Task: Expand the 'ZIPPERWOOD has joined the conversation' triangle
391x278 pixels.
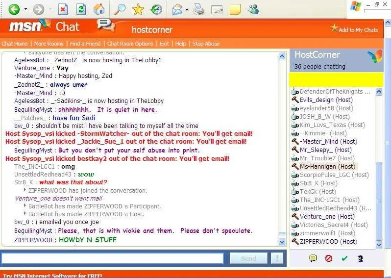Action: pyautogui.click(x=24, y=190)
